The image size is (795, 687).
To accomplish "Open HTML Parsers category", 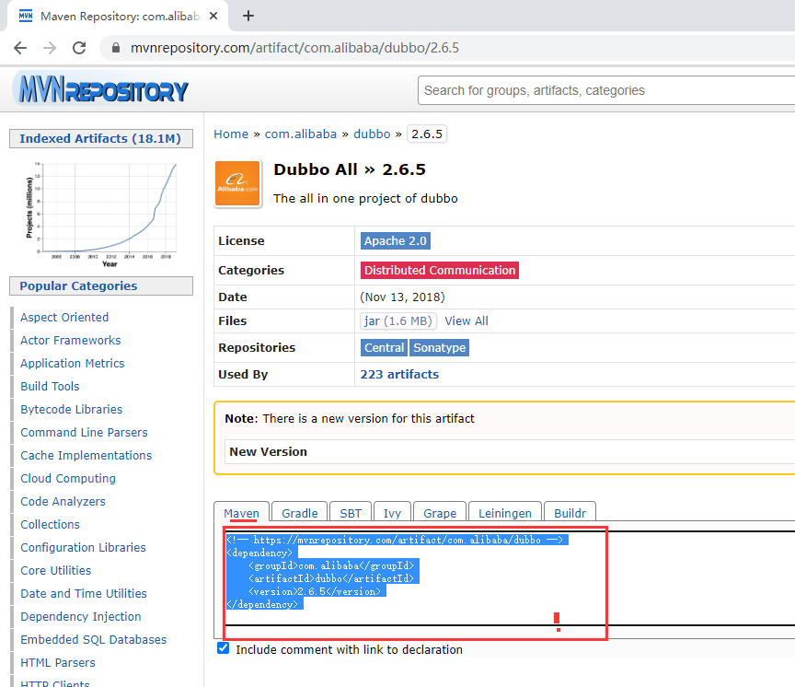I will [58, 663].
